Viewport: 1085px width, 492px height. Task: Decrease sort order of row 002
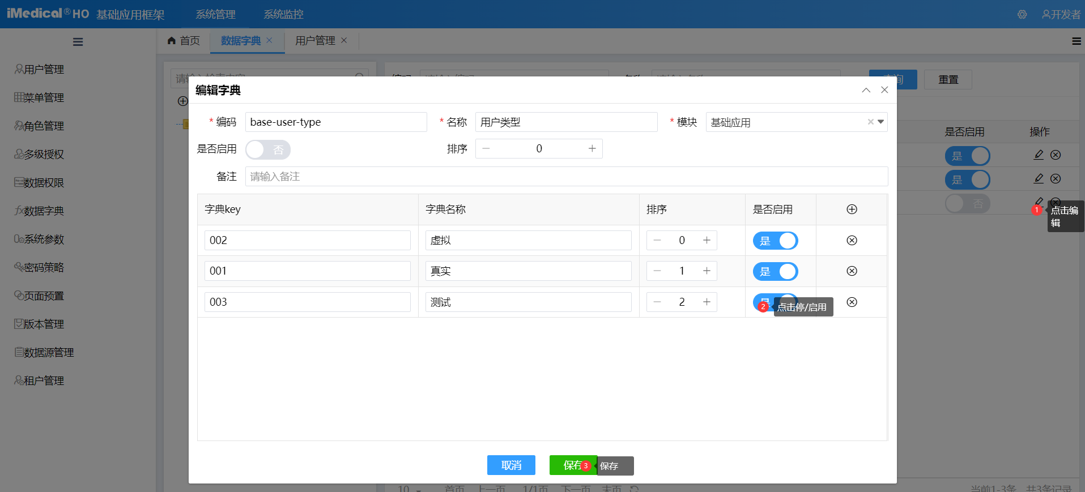657,241
